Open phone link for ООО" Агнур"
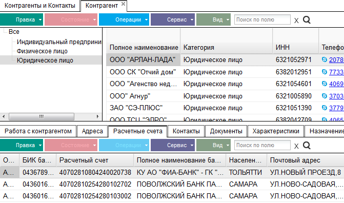The width and height of the screenshot is (344, 203). [x=336, y=96]
